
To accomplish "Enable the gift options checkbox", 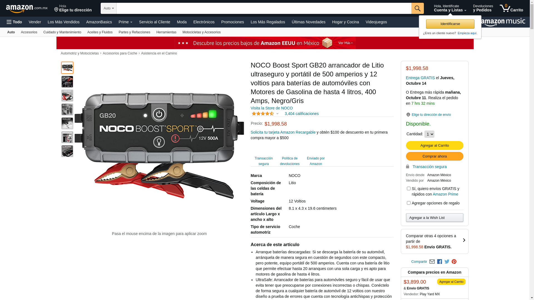I will click(409, 203).
